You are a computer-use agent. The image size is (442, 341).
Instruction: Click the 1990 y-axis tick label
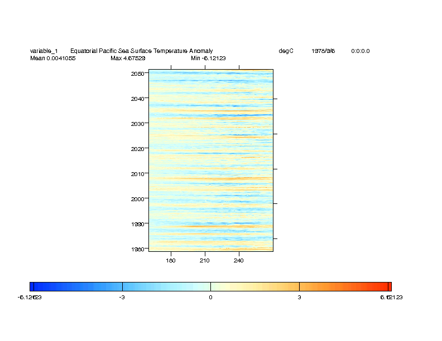coord(137,224)
